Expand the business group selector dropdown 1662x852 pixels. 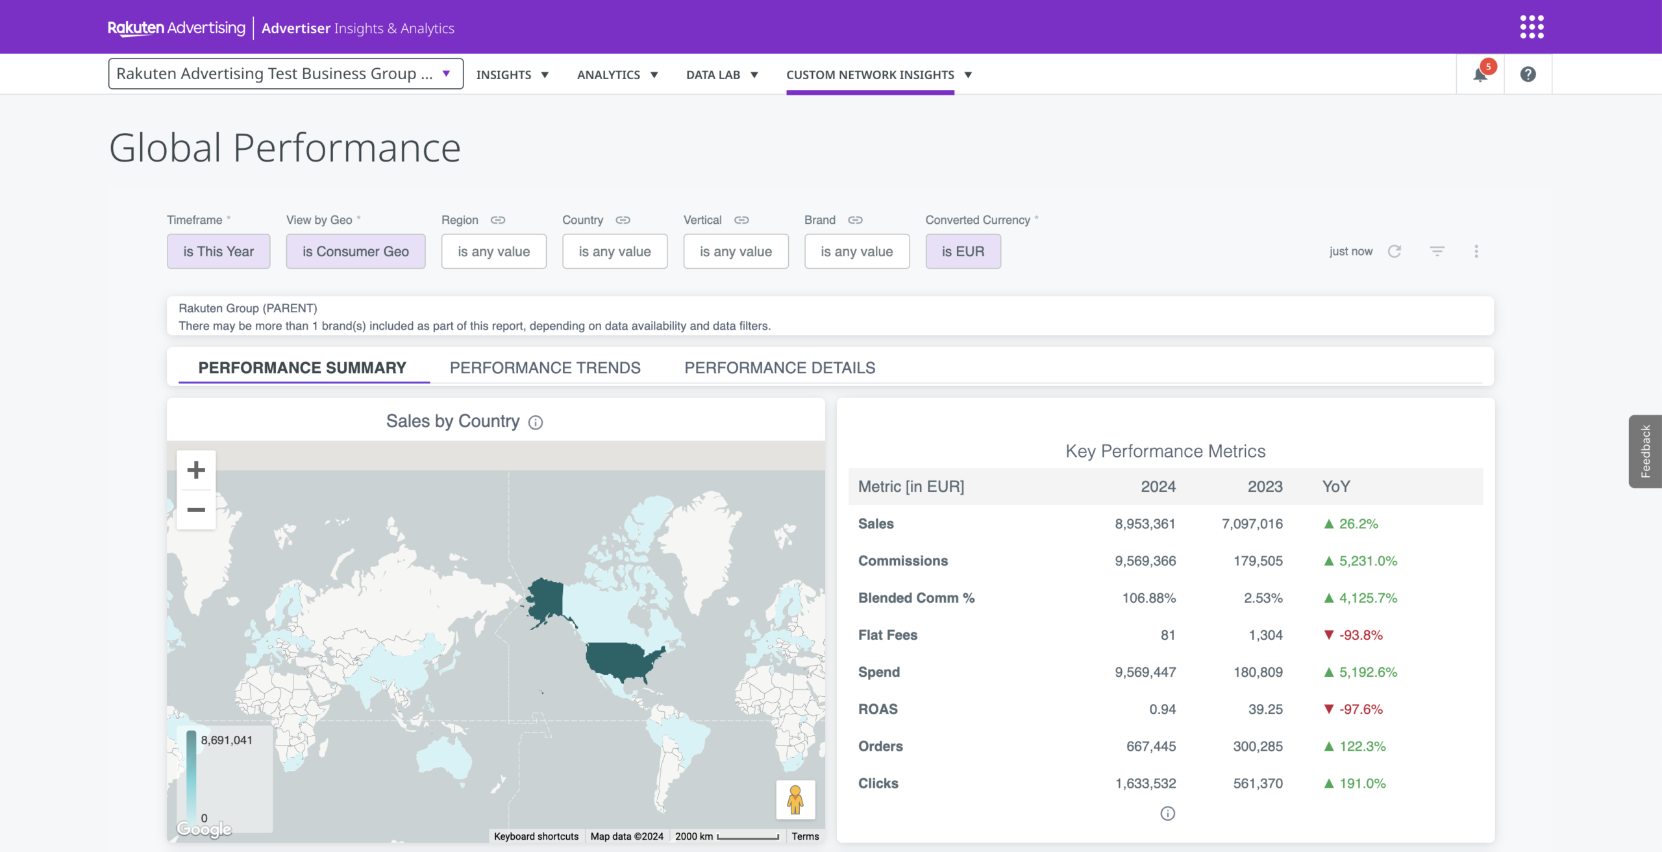pyautogui.click(x=286, y=74)
